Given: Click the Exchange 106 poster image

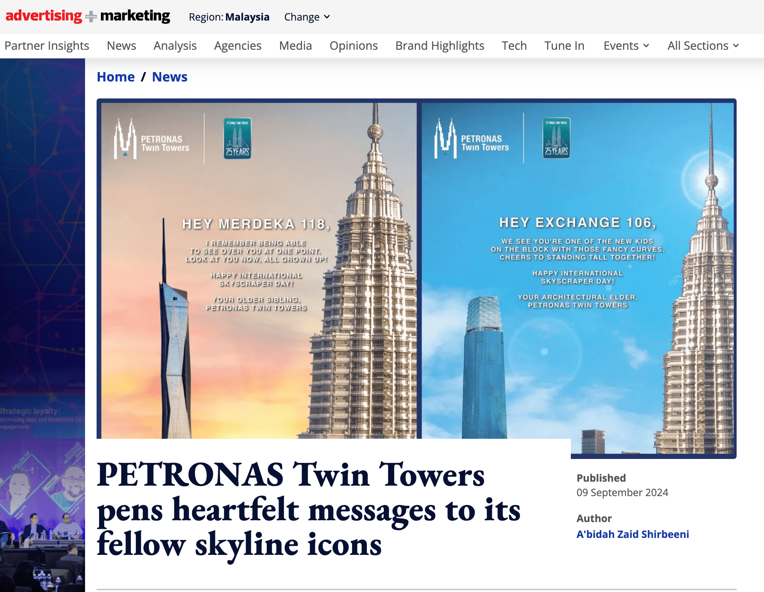Looking at the screenshot, I should click(578, 278).
